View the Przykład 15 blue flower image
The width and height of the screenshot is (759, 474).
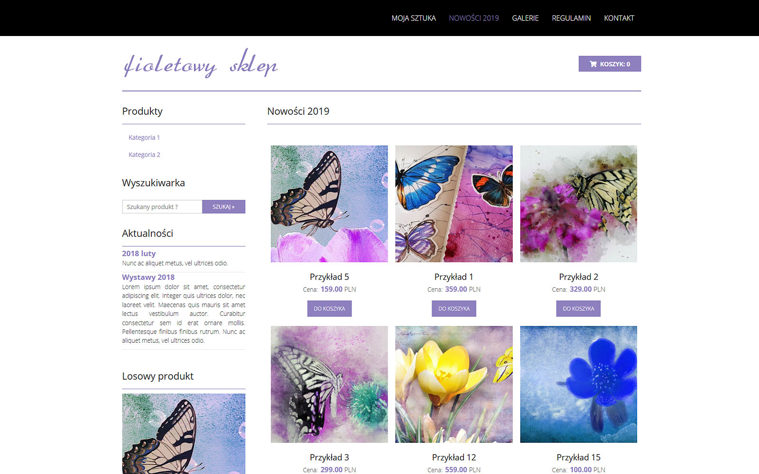tap(578, 384)
